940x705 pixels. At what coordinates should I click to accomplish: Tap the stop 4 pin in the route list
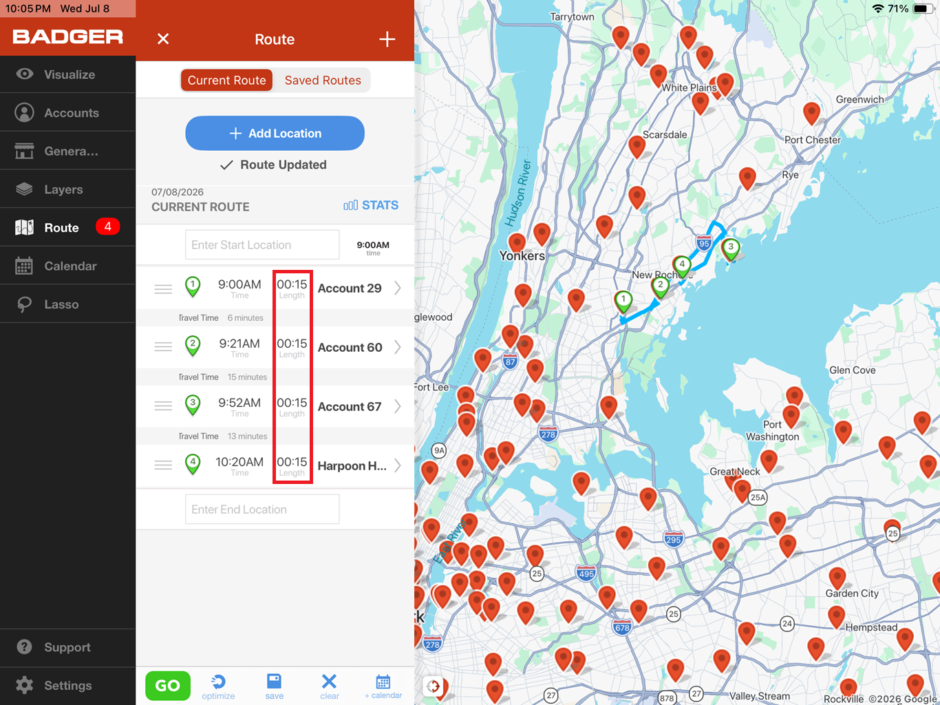click(193, 464)
